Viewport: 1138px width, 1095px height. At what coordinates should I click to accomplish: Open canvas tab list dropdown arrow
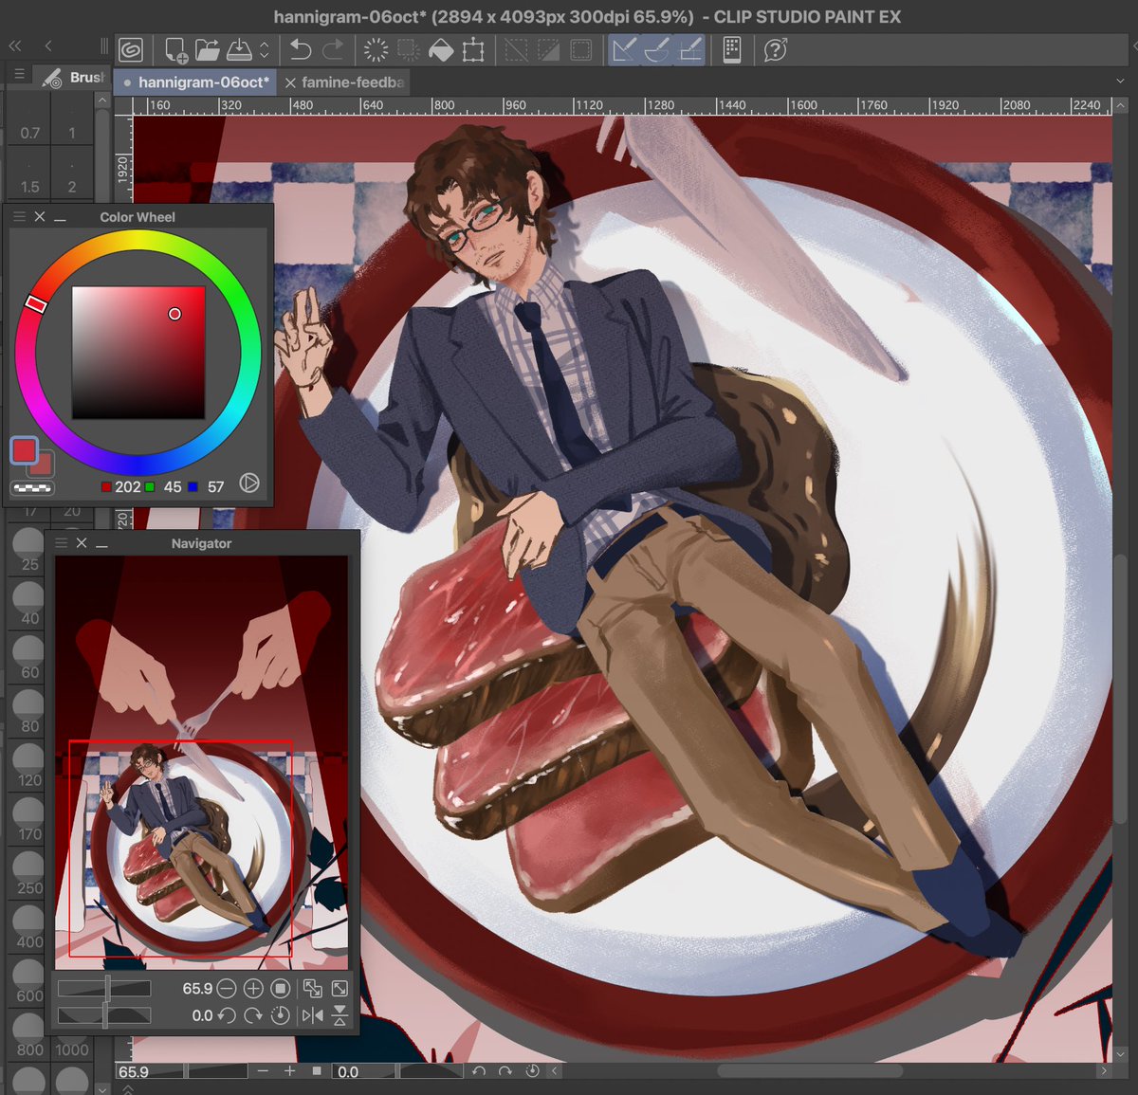(1119, 82)
